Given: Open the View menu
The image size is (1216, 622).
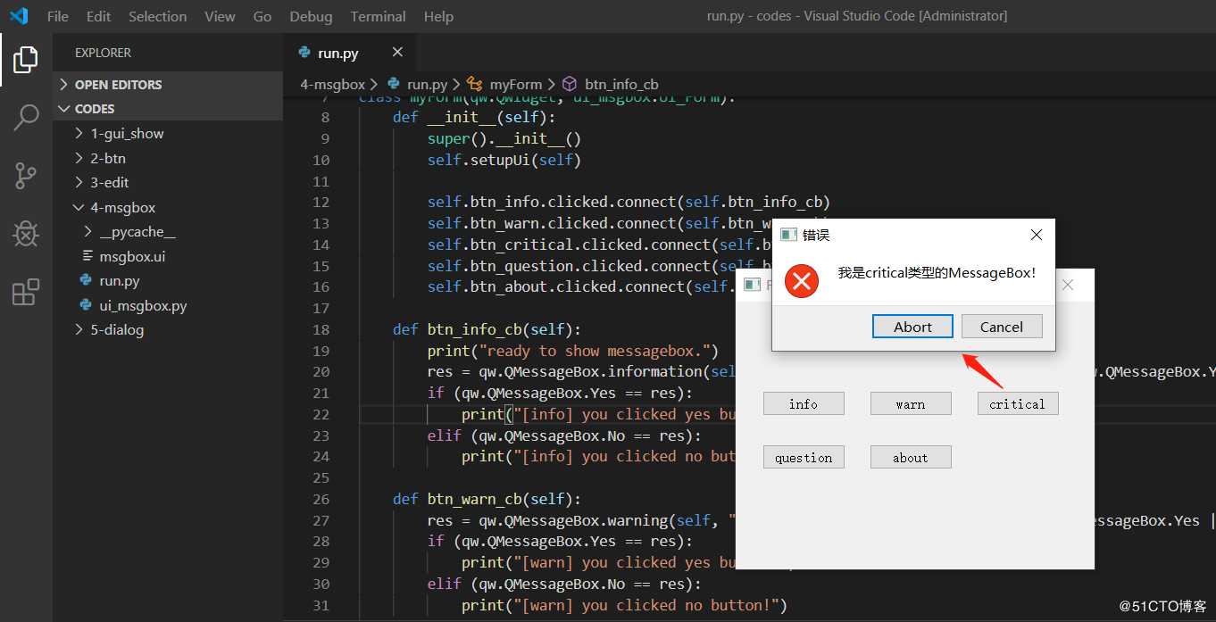Looking at the screenshot, I should (x=220, y=16).
